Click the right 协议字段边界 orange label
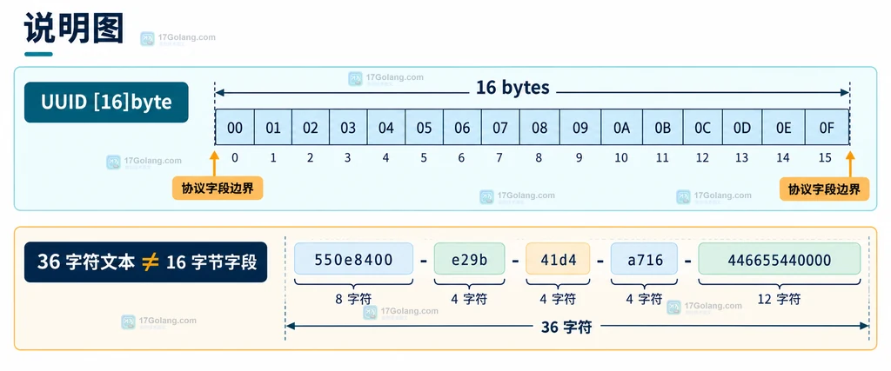891x371 pixels. point(825,189)
